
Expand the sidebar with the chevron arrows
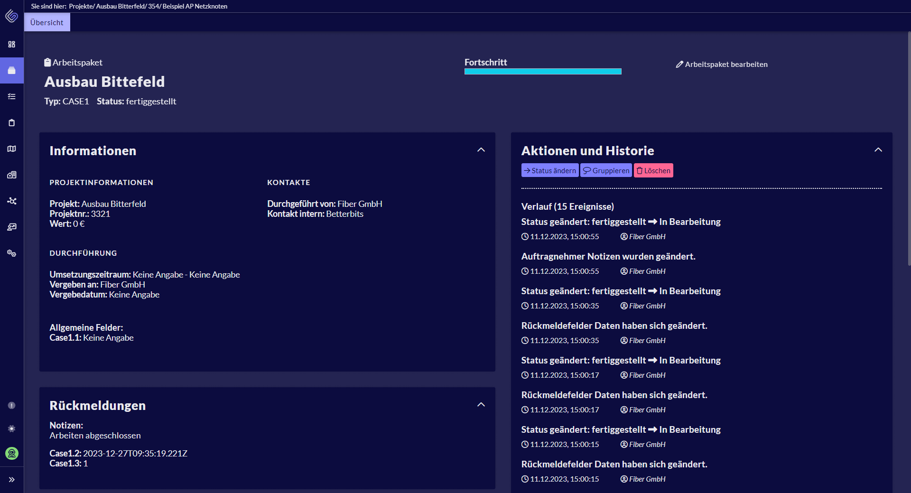[x=12, y=479]
